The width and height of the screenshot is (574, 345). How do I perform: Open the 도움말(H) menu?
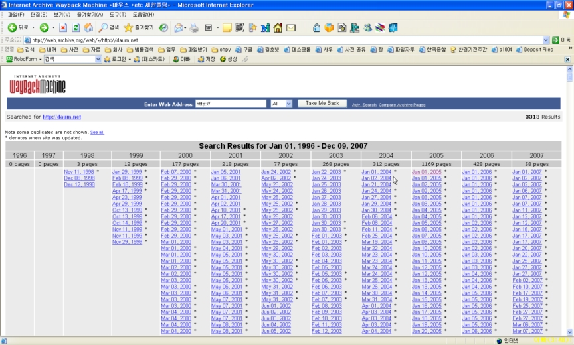click(143, 15)
